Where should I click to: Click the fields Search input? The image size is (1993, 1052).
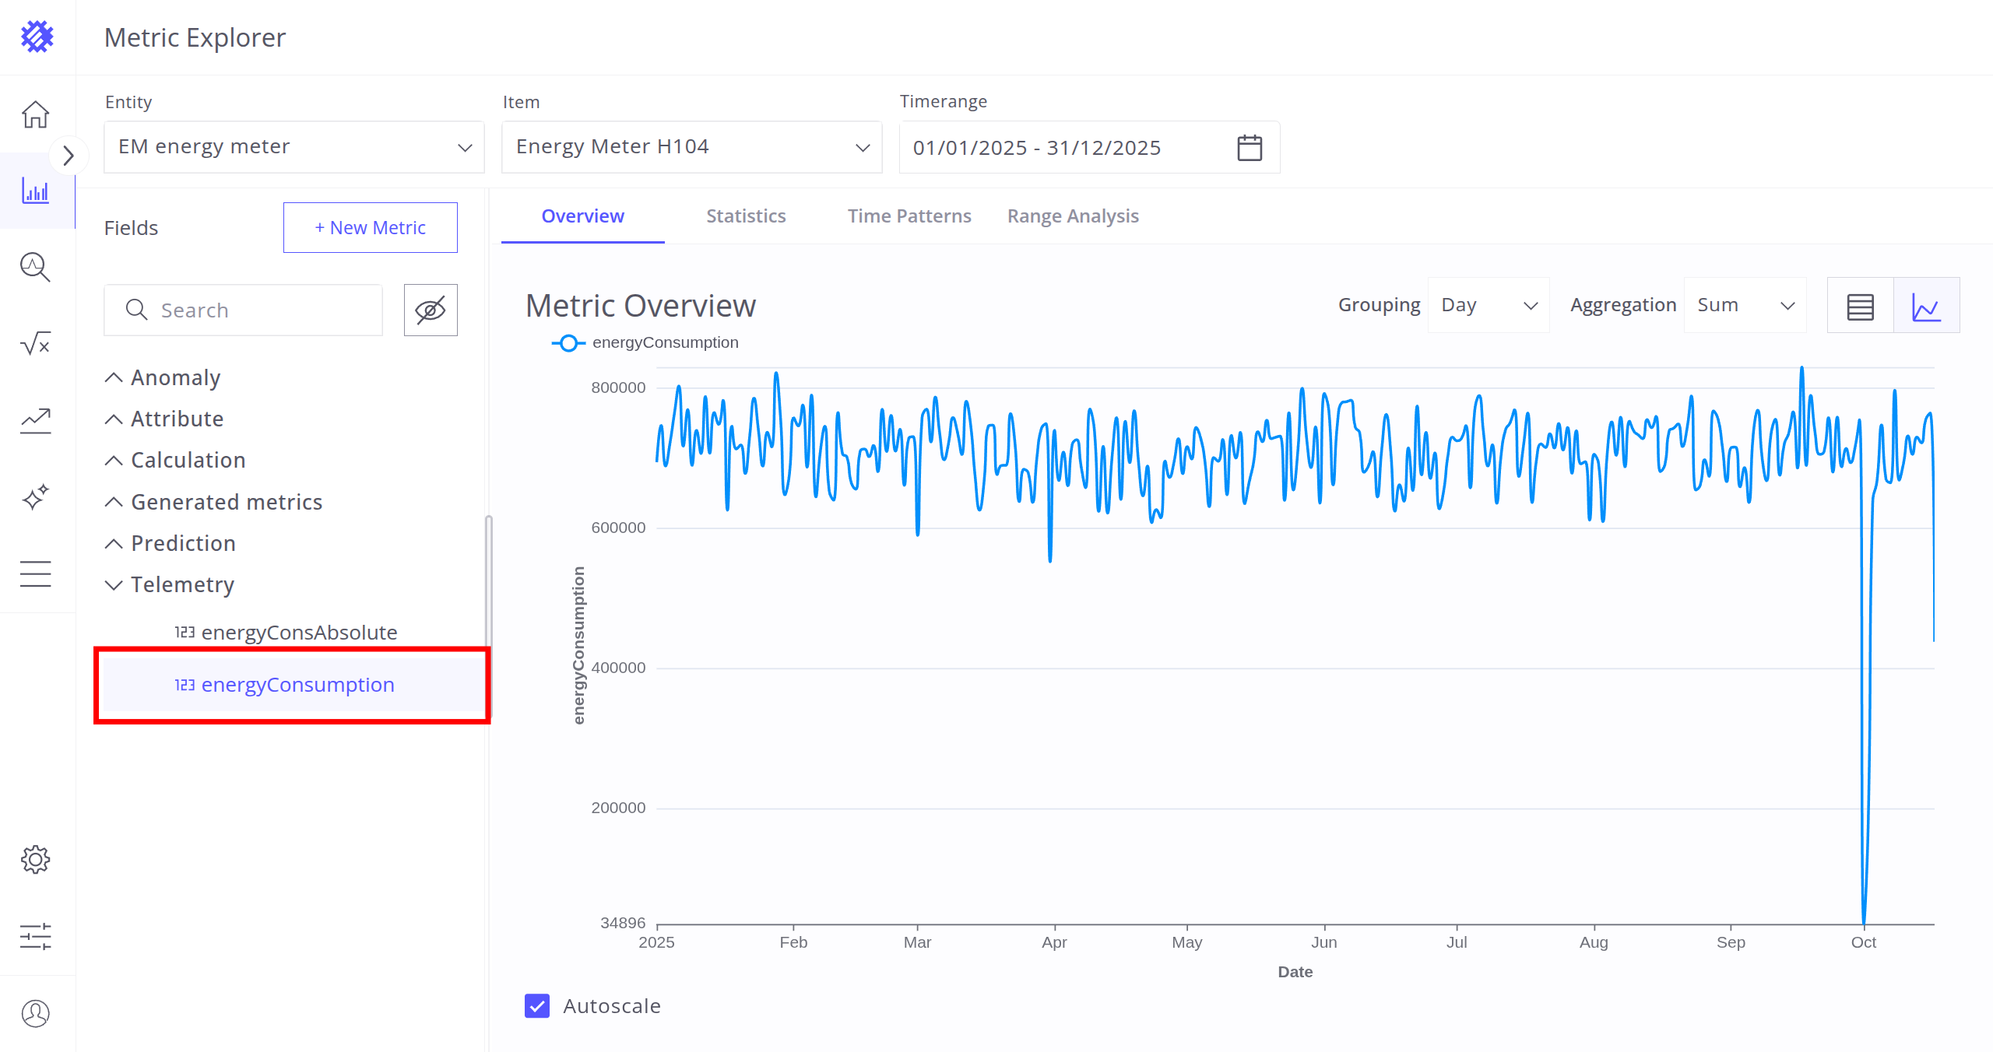point(257,310)
